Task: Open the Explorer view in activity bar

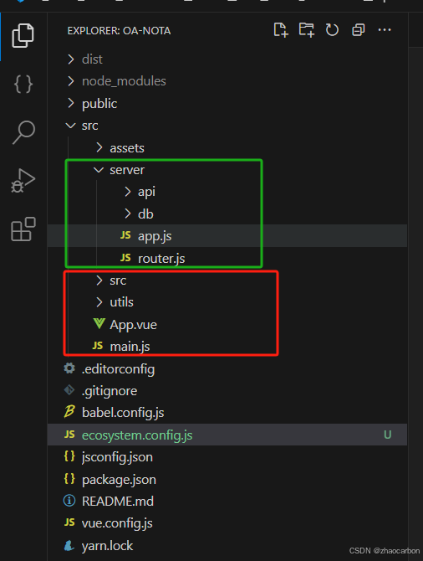Action: coord(23,35)
